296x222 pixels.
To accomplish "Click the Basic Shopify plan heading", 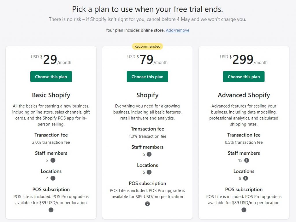I will (51, 95).
